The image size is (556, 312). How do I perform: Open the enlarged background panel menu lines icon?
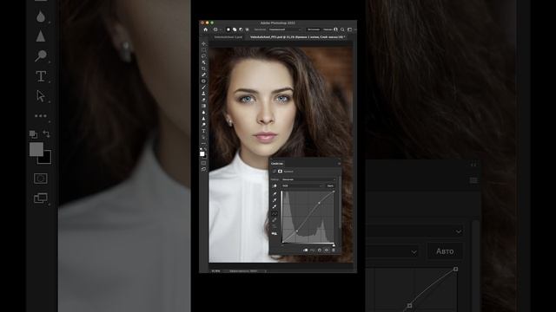pos(473,180)
